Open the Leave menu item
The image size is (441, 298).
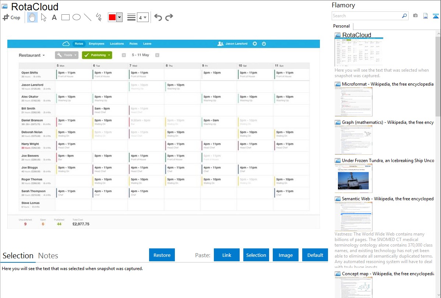(x=147, y=44)
